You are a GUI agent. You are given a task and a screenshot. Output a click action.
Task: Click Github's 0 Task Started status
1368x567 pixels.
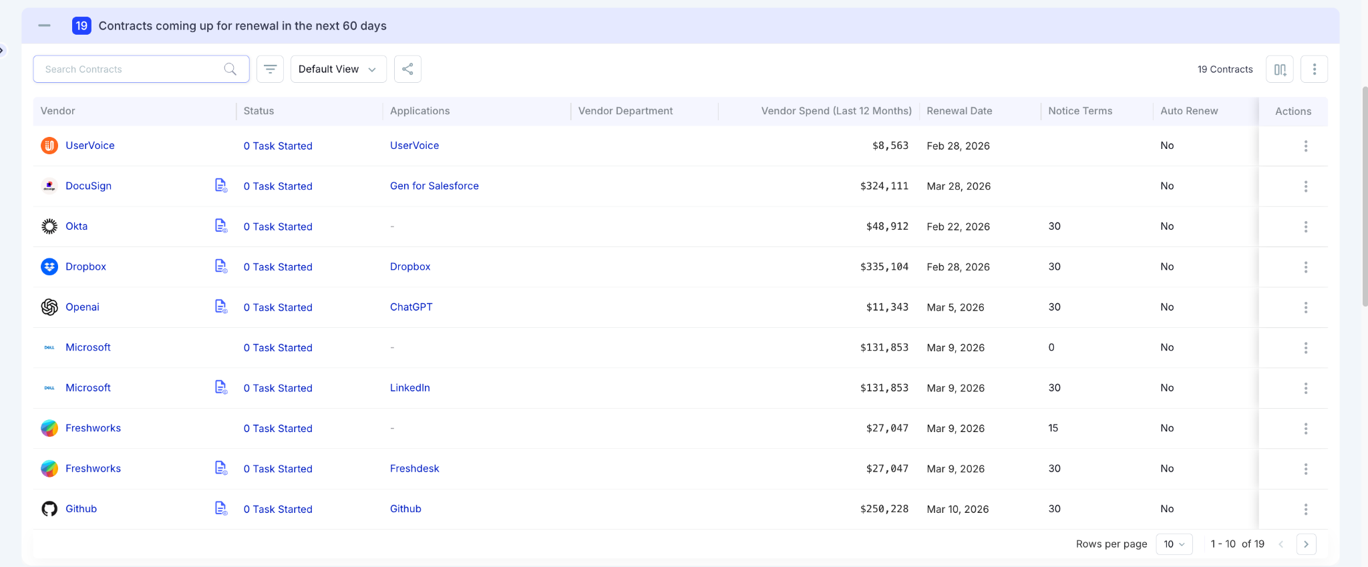tap(278, 510)
